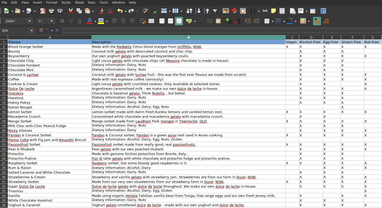This screenshot has height=208, width=382.
Task: Open the Name Box dropdown
Action: pos(32,31)
